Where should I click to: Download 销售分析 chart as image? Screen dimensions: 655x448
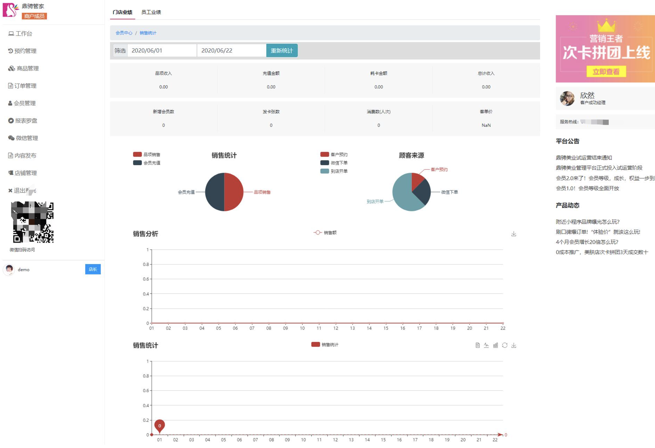[514, 234]
